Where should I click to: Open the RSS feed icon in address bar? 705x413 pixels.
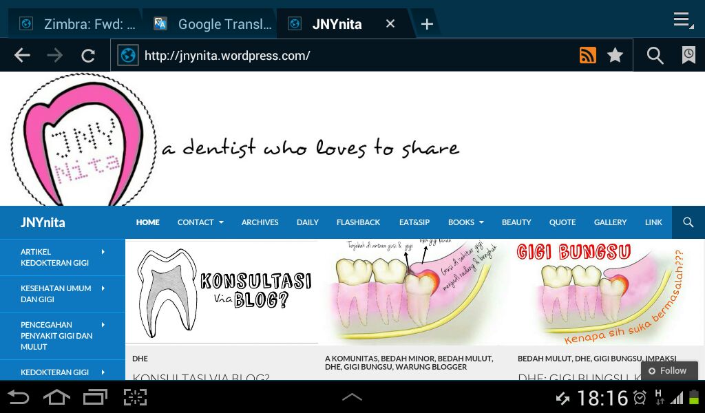tap(587, 56)
